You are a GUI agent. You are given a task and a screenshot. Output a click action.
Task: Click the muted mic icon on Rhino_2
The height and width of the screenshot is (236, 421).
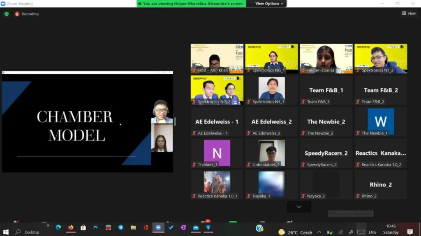(x=358, y=196)
